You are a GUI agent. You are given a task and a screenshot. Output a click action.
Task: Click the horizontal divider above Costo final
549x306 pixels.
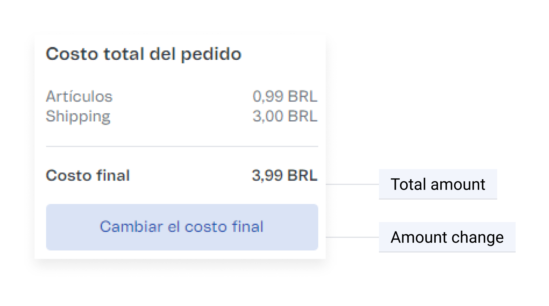182,146
